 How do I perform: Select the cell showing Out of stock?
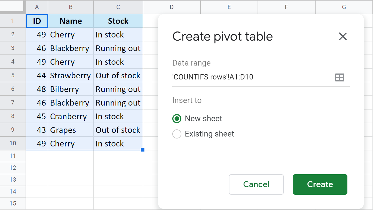point(118,75)
